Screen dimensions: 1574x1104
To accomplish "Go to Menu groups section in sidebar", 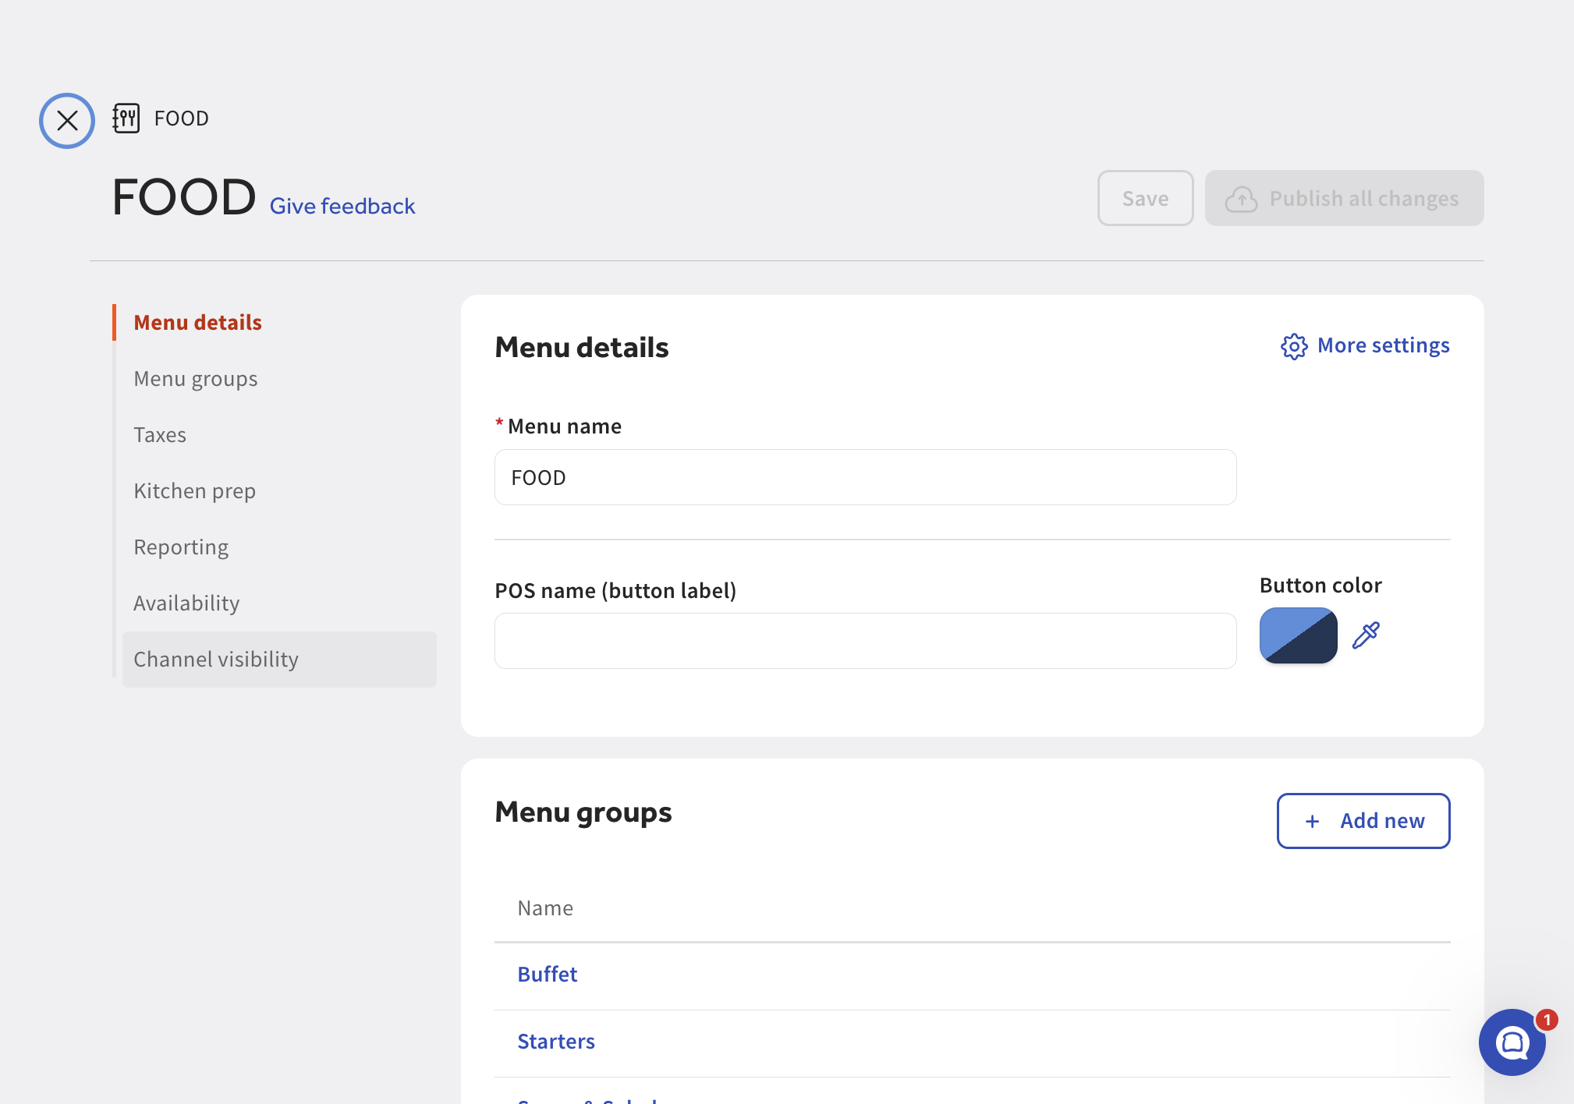I will [196, 378].
